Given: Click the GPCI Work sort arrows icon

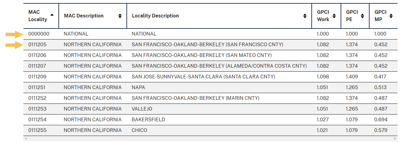Looking at the screenshot, I should (x=334, y=16).
